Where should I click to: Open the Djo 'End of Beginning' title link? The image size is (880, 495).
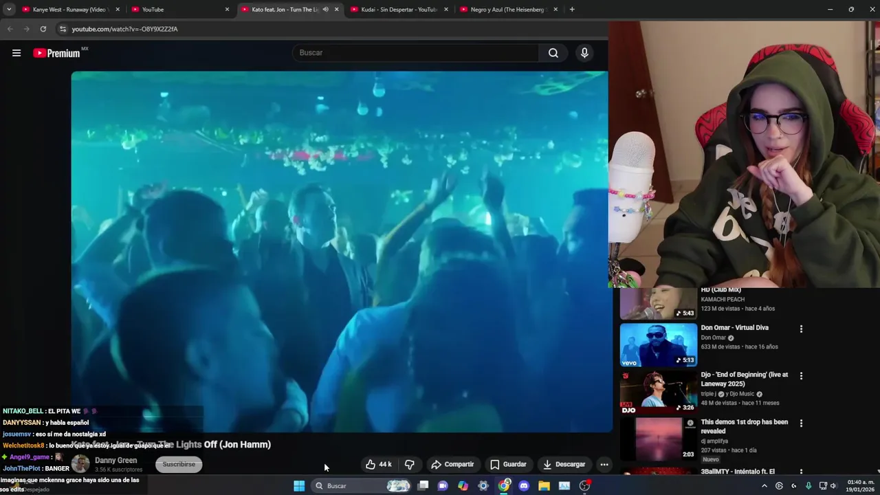(745, 379)
